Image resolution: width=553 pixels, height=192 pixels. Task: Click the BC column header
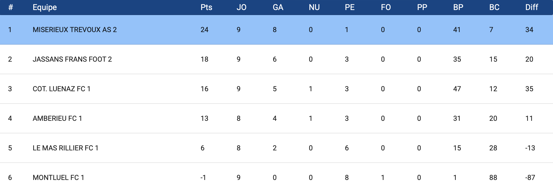tap(494, 7)
